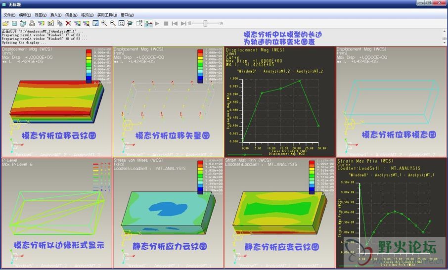This screenshot has width=448, height=270.
Task: Click the "P-Level" title text
Action: pyautogui.click(x=10, y=160)
